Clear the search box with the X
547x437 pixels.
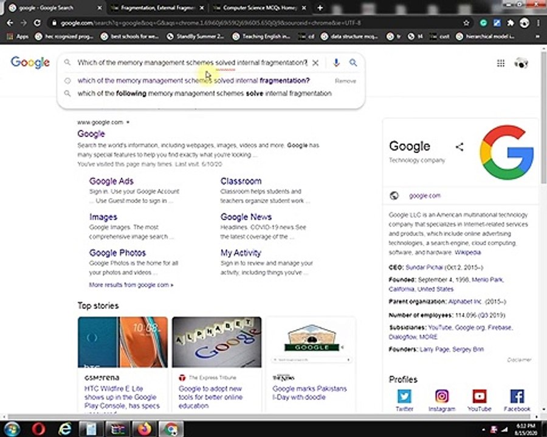click(x=315, y=63)
